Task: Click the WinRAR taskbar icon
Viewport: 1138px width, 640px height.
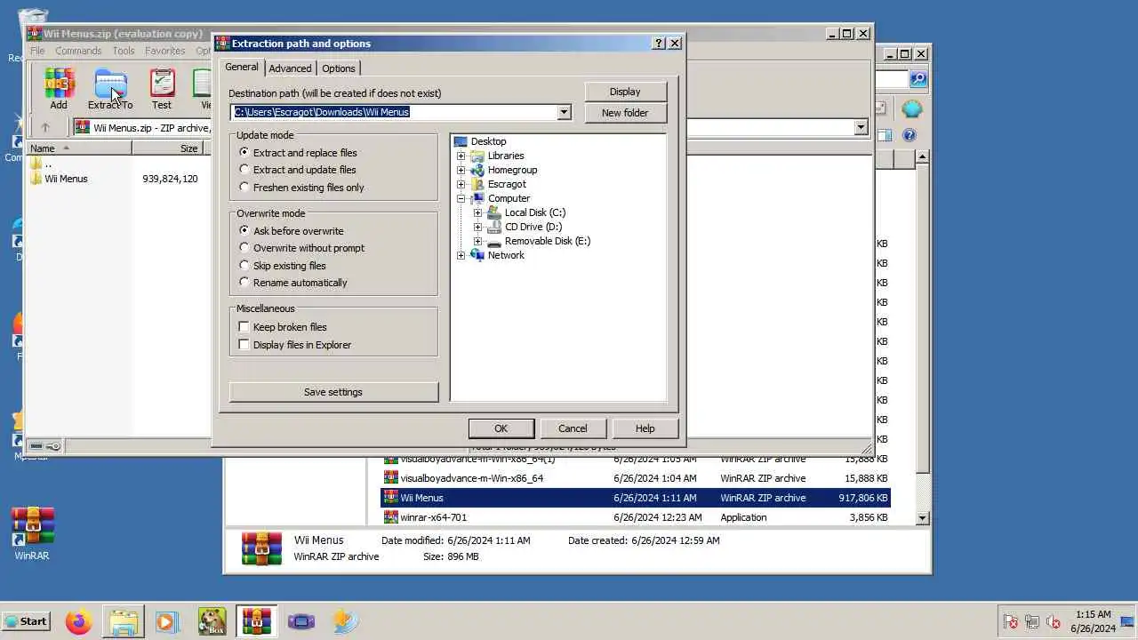Action: click(256, 621)
